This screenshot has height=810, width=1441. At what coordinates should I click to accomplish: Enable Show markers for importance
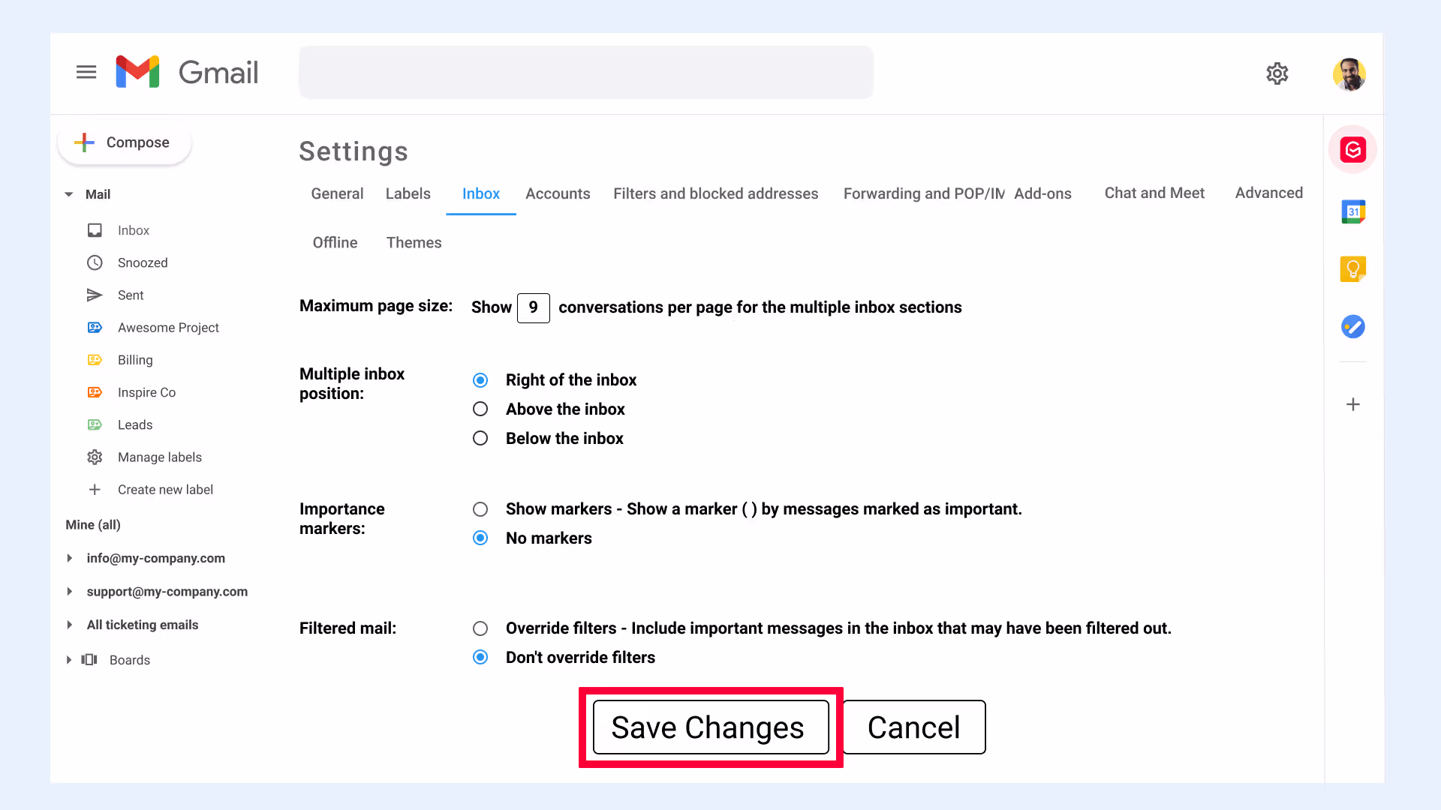tap(480, 508)
